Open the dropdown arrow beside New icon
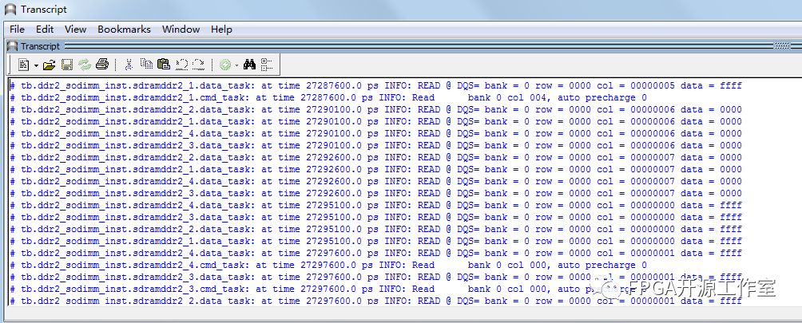This screenshot has width=802, height=323. click(36, 65)
